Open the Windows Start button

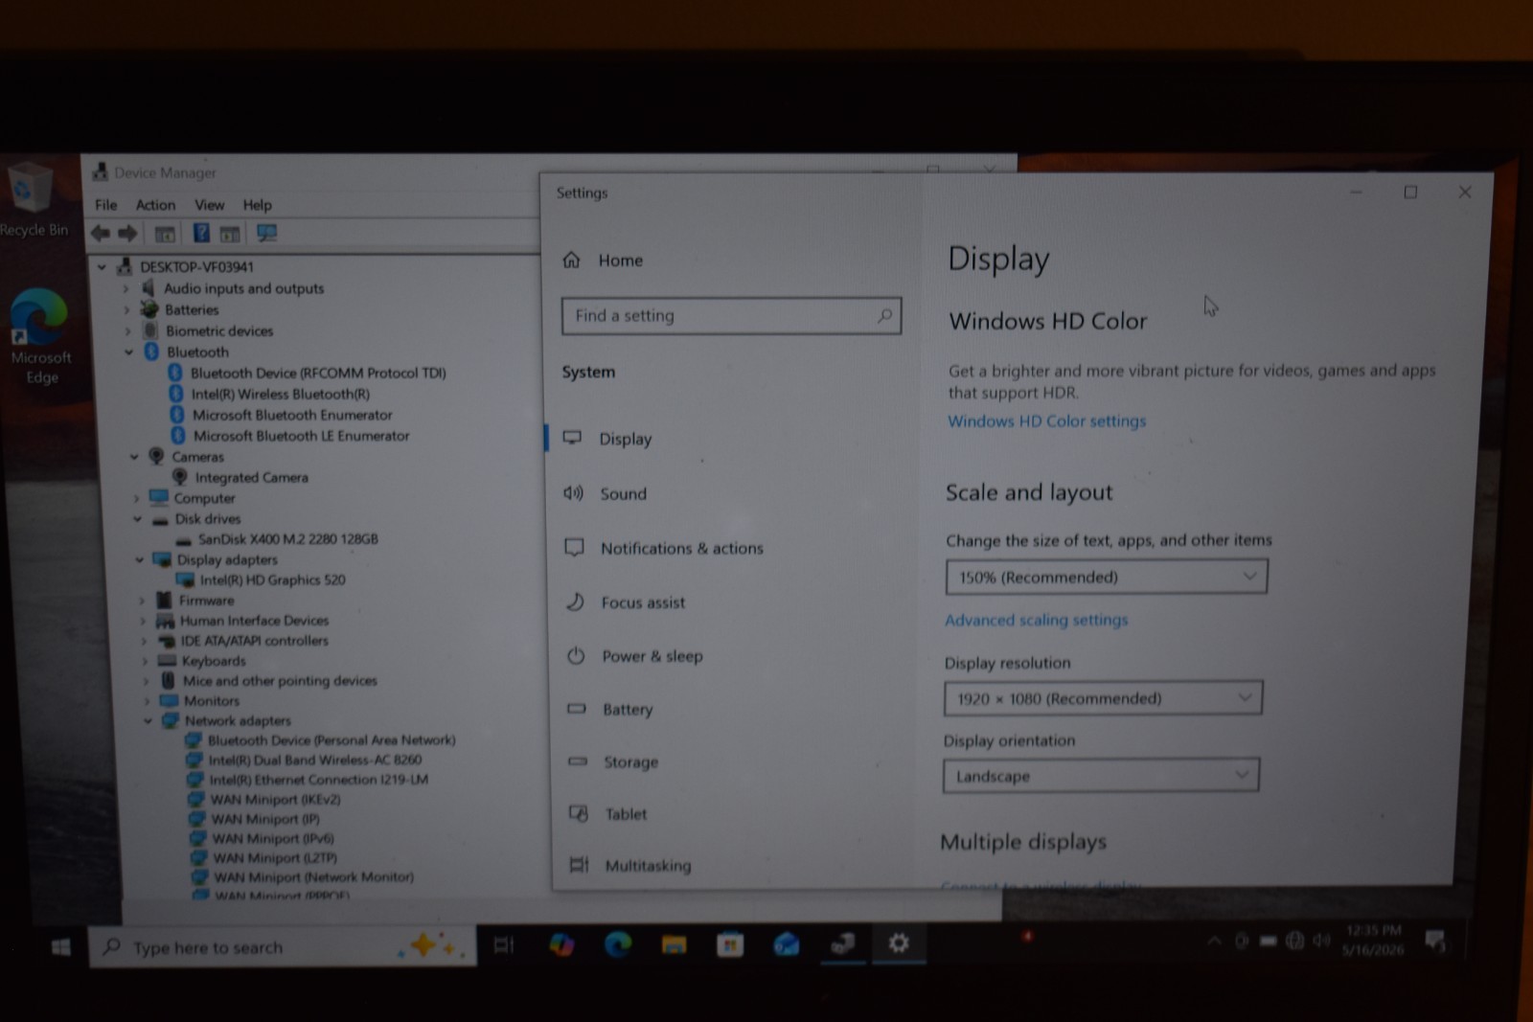(60, 946)
